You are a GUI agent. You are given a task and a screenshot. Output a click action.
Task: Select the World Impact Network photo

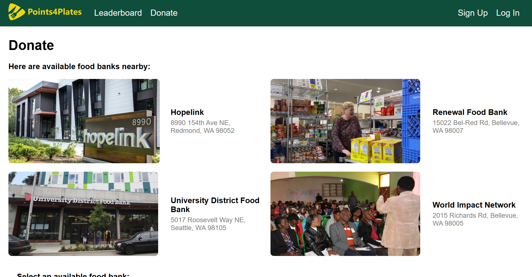tap(345, 214)
